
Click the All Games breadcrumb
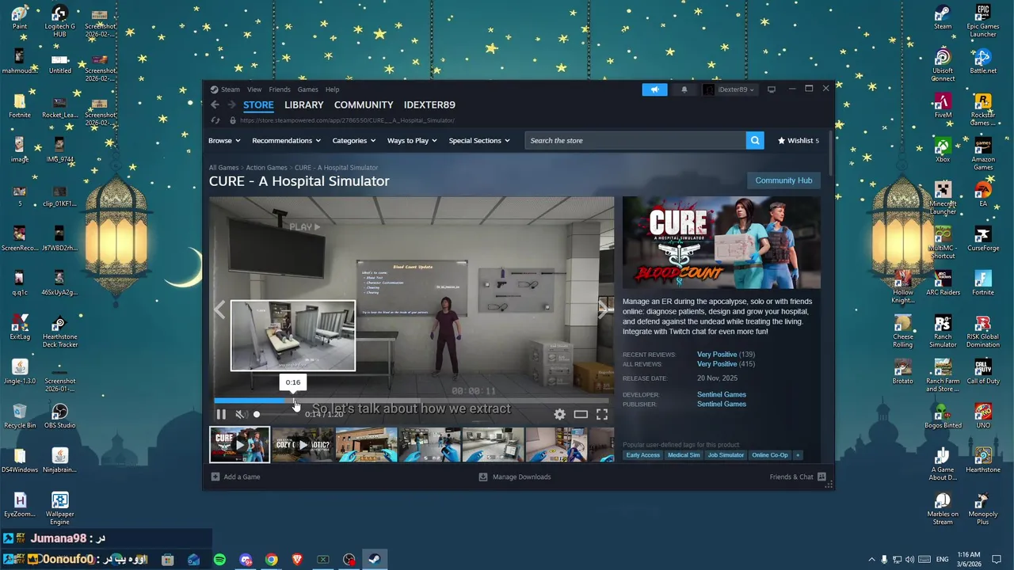[x=224, y=168]
